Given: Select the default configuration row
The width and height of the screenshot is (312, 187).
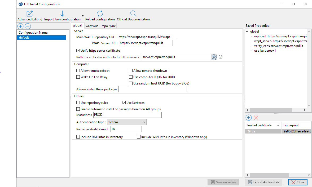Looking at the screenshot, I should 41,38.
